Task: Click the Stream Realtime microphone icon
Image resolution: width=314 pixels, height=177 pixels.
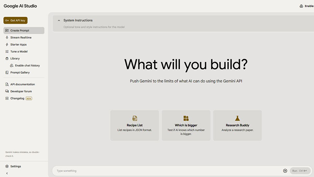Action: click(7, 37)
